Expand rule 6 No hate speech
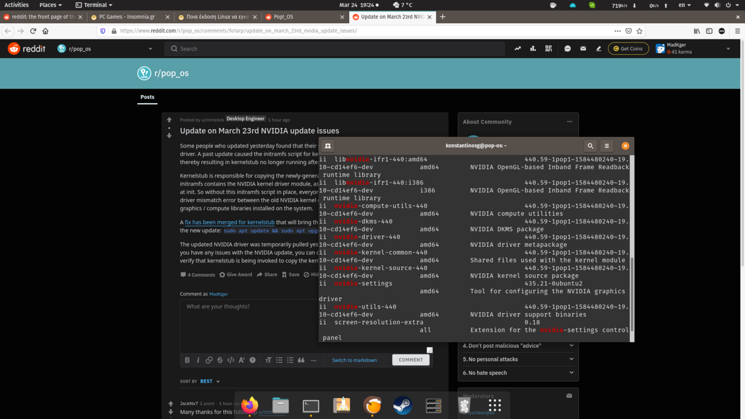Image resolution: width=745 pixels, height=419 pixels. point(518,372)
